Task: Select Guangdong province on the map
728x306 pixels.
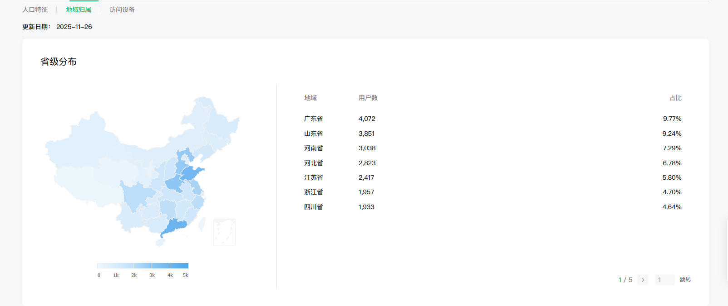Action: pyautogui.click(x=175, y=226)
